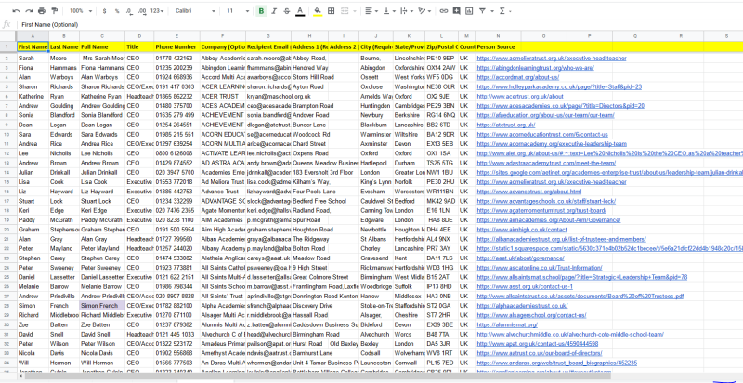The image size is (743, 383).
Task: Click the horizontal align icon
Action: 370,11
